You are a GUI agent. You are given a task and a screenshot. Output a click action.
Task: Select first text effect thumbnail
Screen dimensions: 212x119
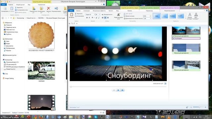157,16
